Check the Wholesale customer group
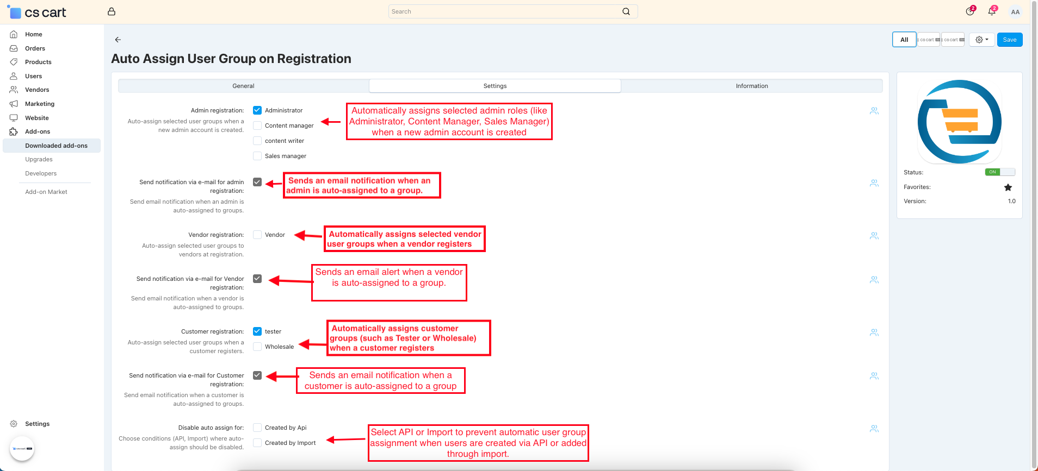The image size is (1038, 471). 257,347
